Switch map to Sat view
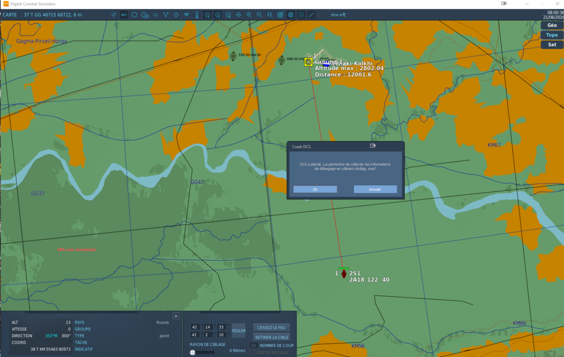This screenshot has width=564, height=357. coord(552,44)
